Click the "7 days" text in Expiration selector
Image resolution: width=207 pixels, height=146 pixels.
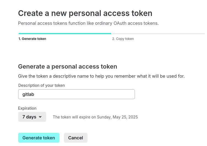coord(29,117)
